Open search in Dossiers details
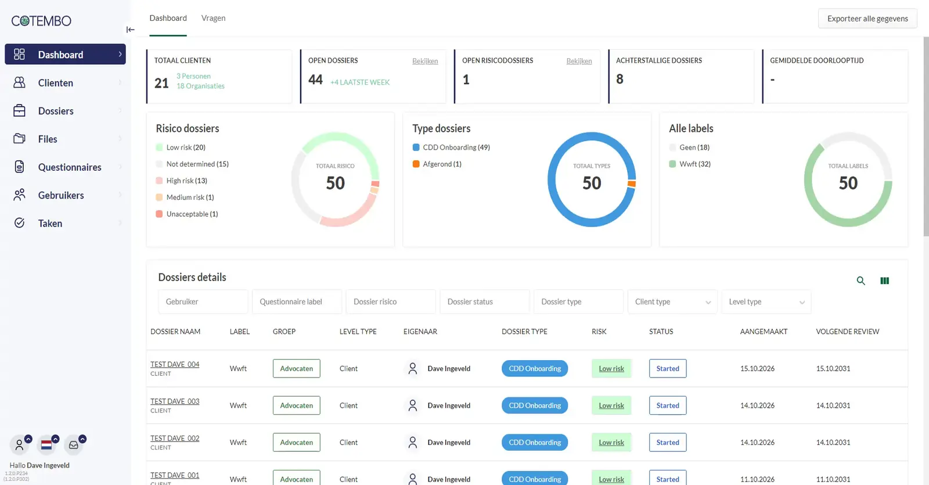929x485 pixels. click(861, 281)
